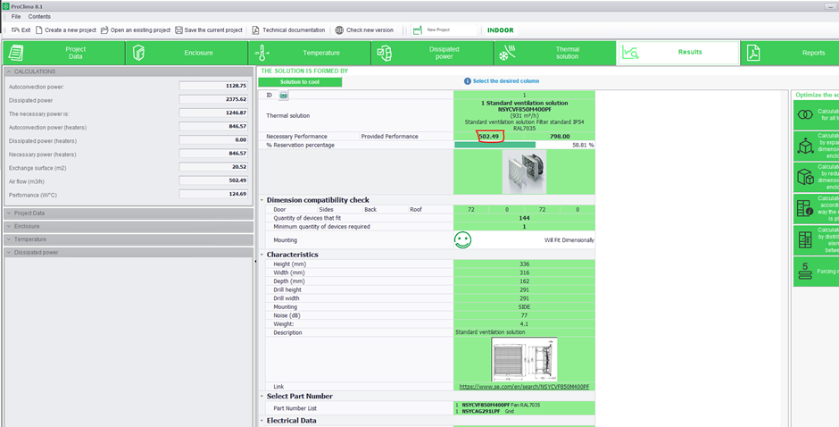Click the first overlapping-circles optimize icon
Viewport: 839px width, 427px height.
click(804, 115)
